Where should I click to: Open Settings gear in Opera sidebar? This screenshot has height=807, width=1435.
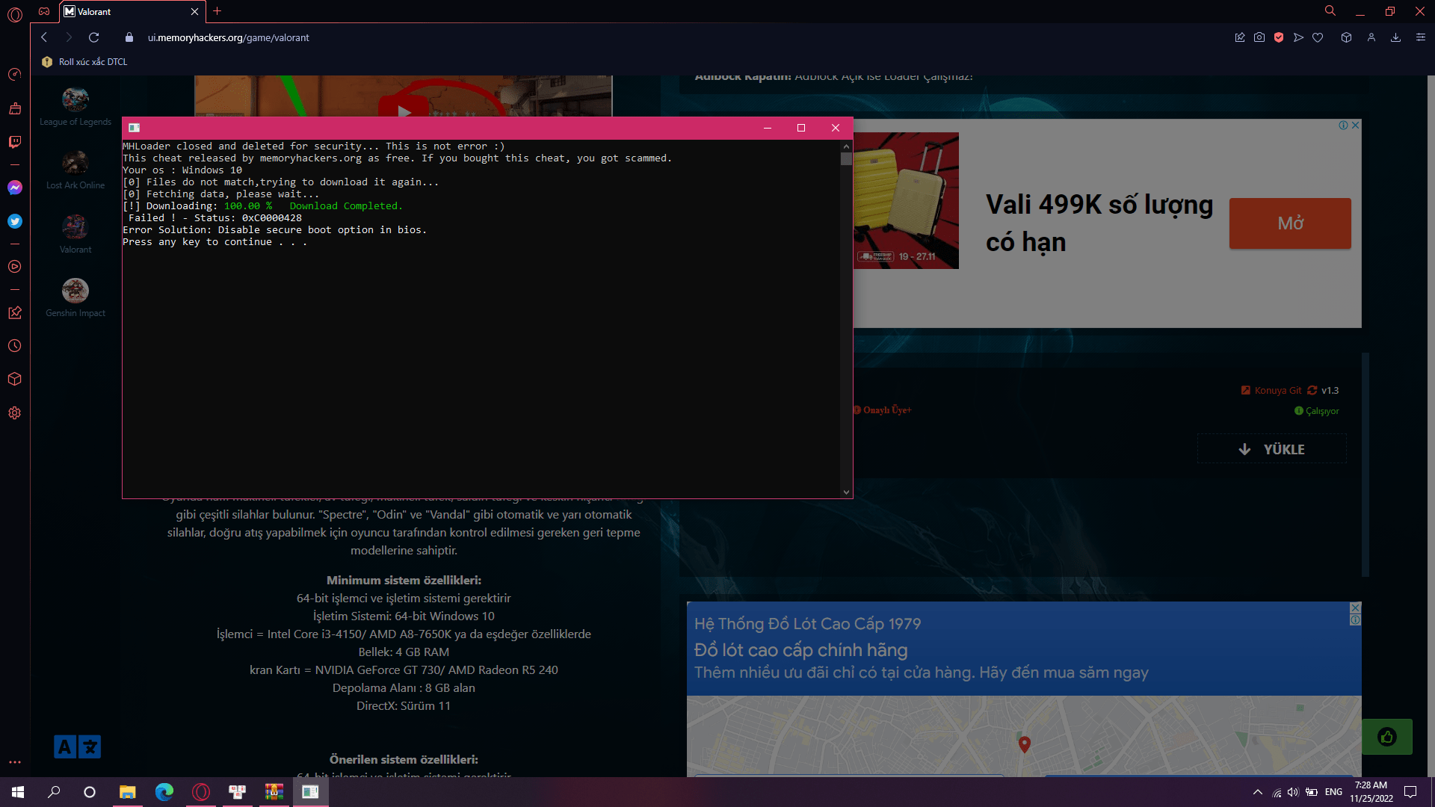coord(15,413)
